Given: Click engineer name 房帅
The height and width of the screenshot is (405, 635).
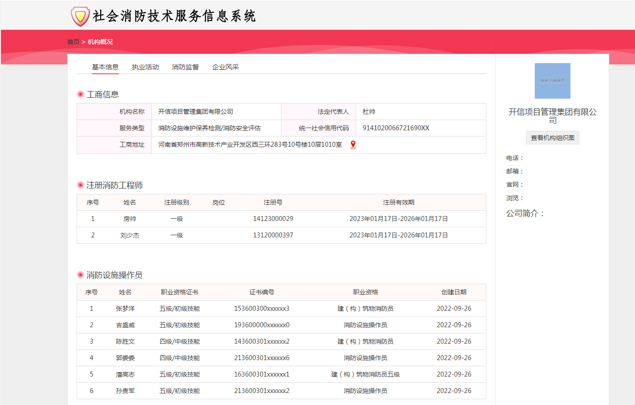Looking at the screenshot, I should point(130,219).
